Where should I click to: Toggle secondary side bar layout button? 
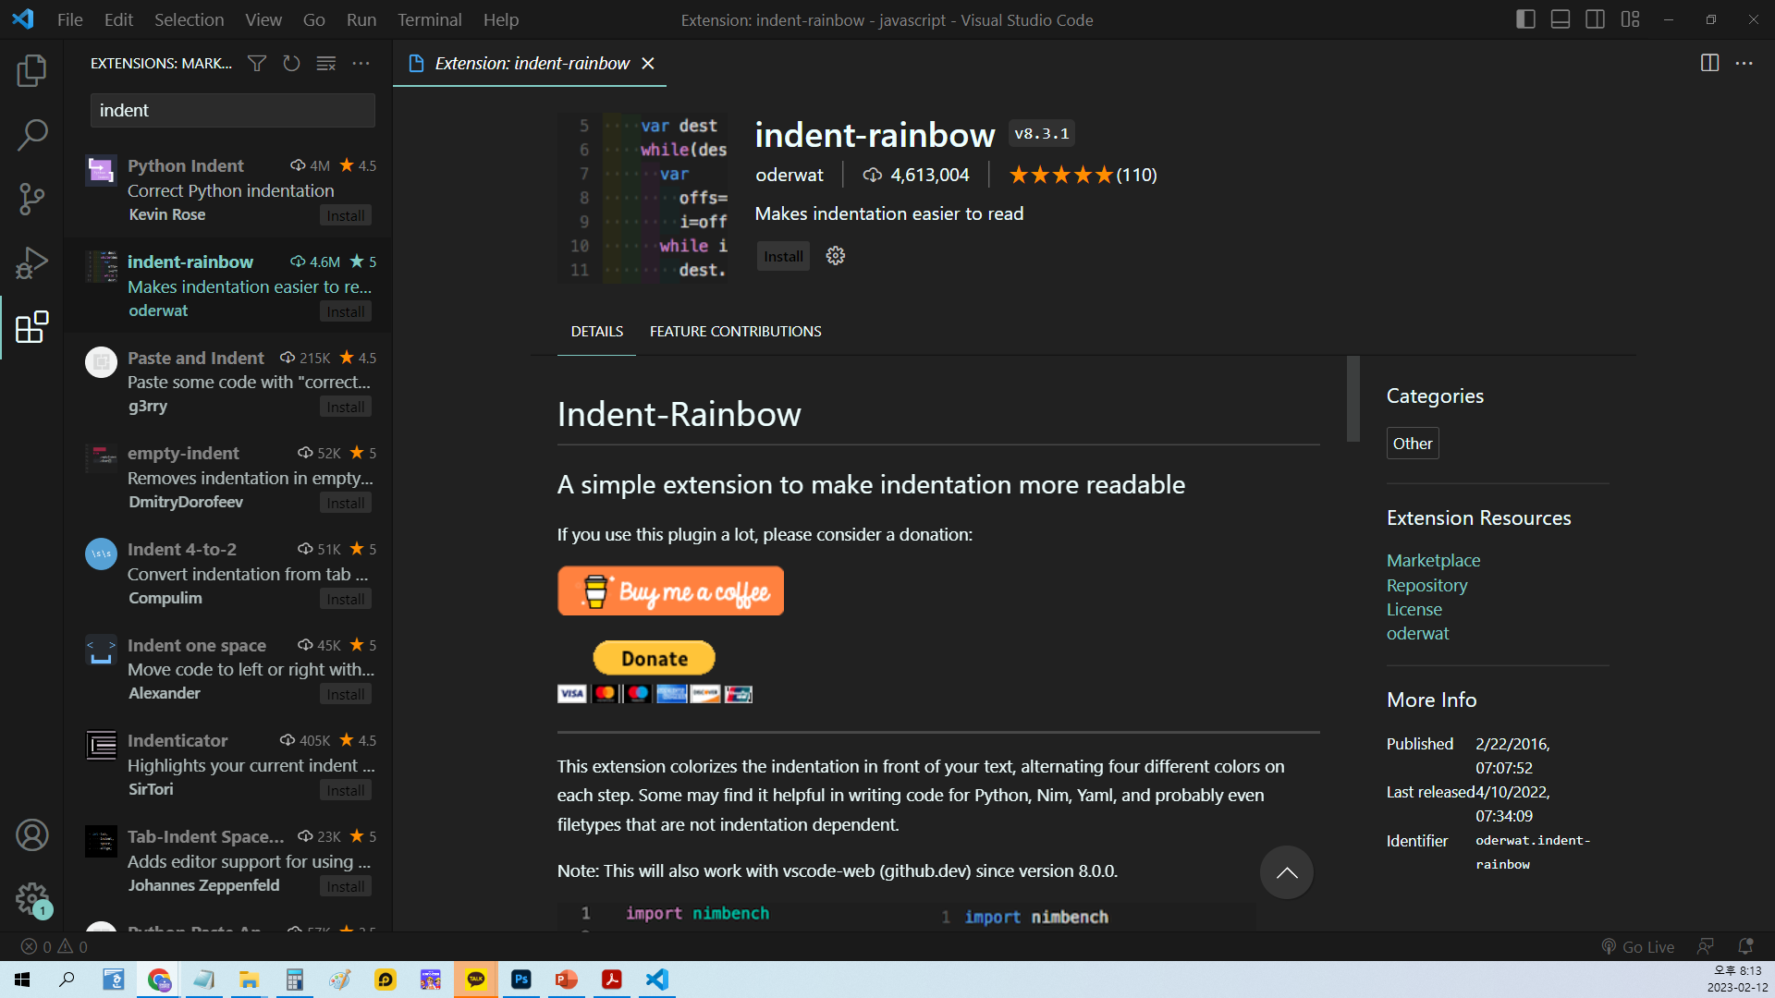pos(1595,19)
